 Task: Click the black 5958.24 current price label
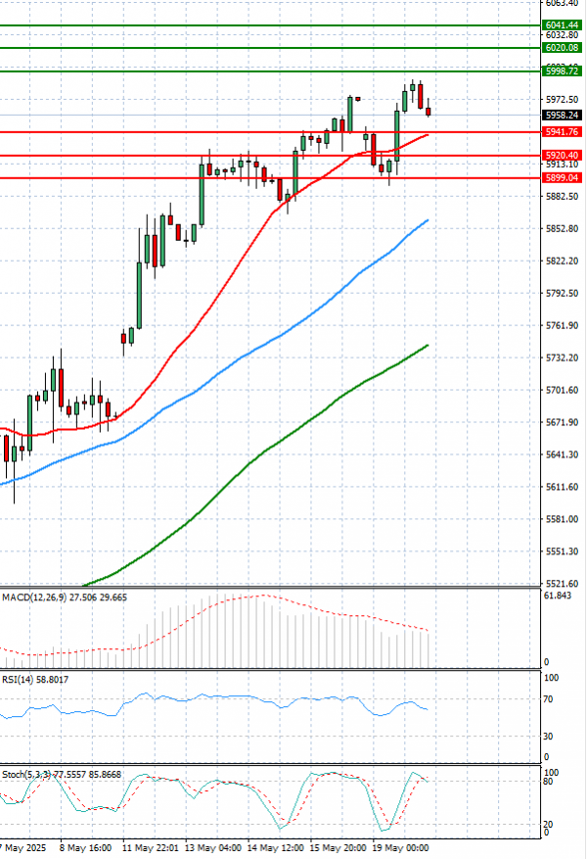562,115
